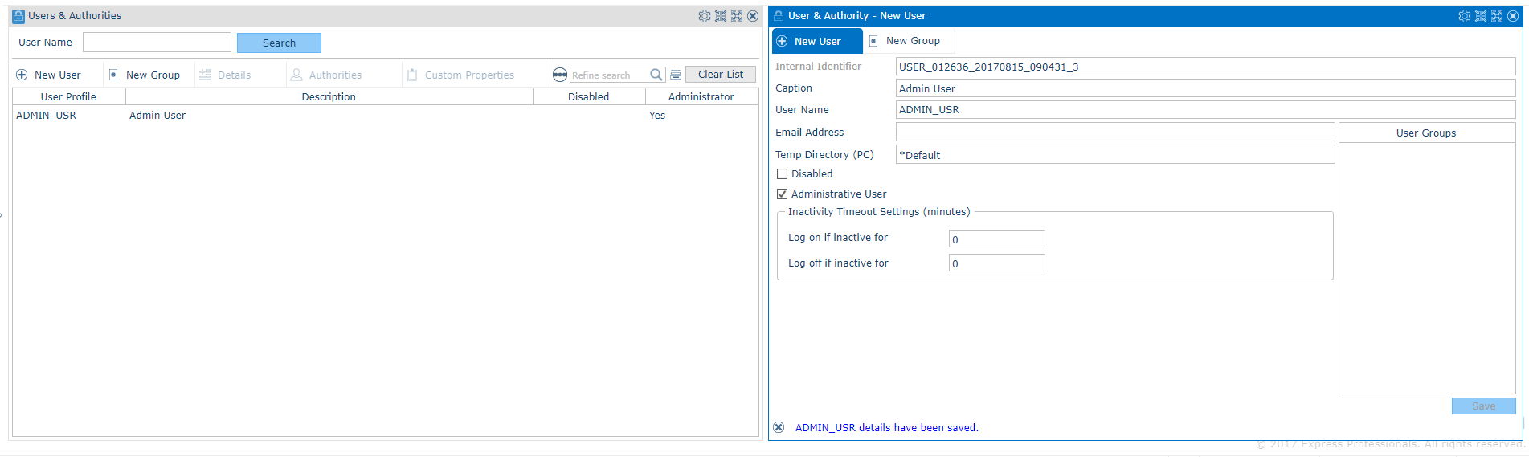This screenshot has width=1529, height=457.
Task: Shrink the Users & Authorities panel
Action: 721,16
